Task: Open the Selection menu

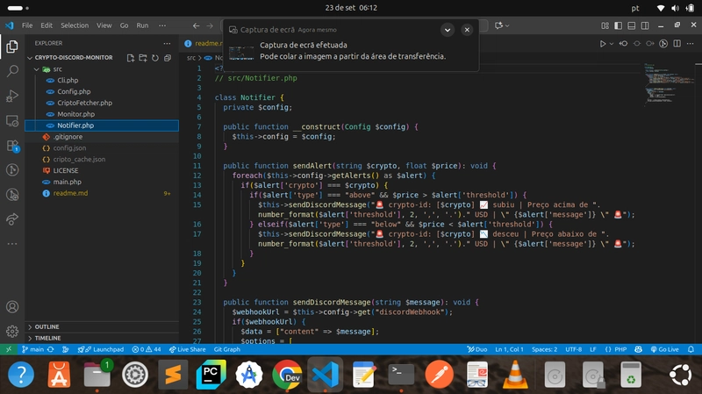Action: (75, 25)
